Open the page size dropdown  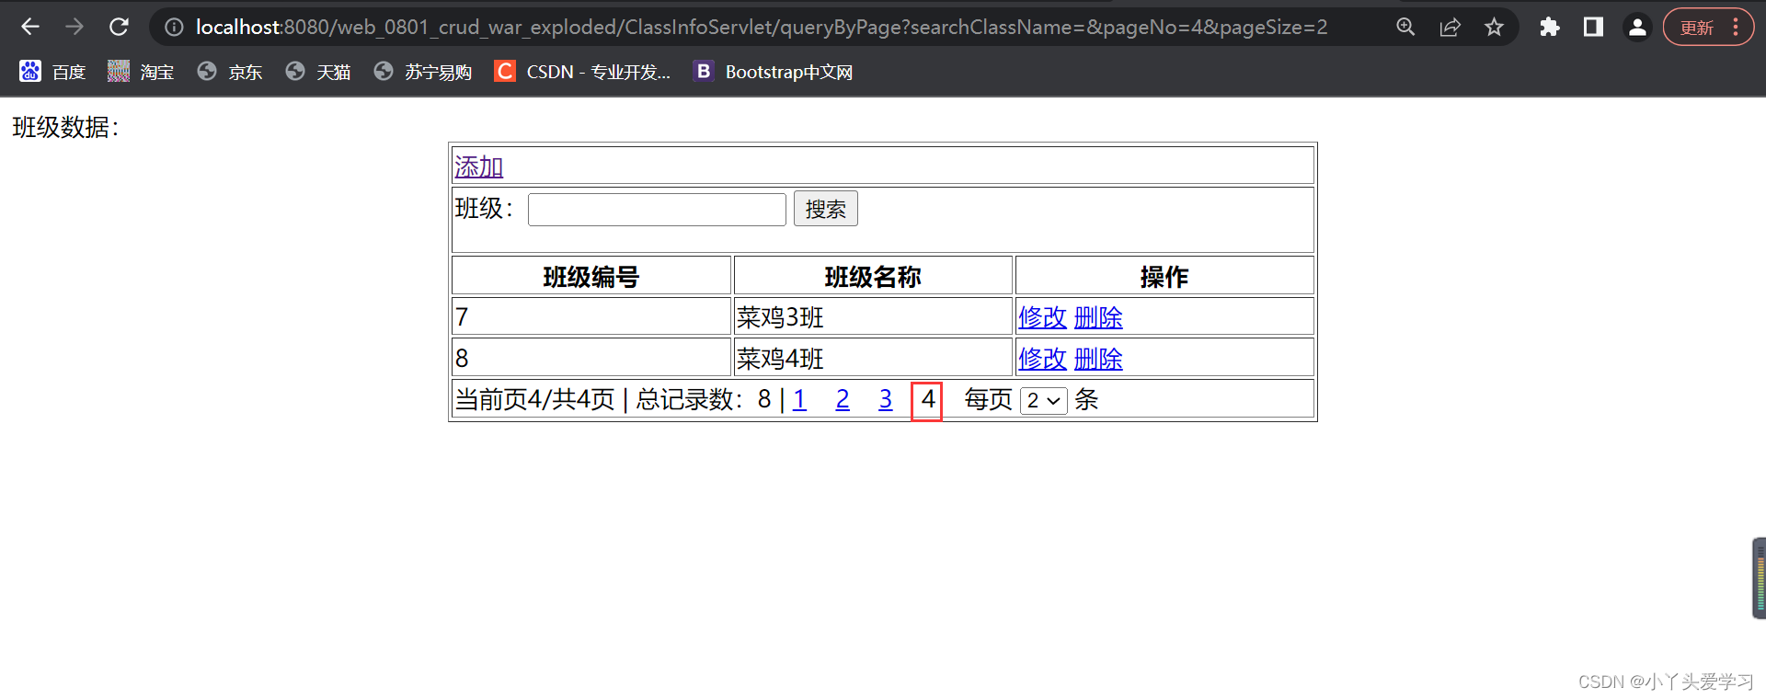[1043, 401]
